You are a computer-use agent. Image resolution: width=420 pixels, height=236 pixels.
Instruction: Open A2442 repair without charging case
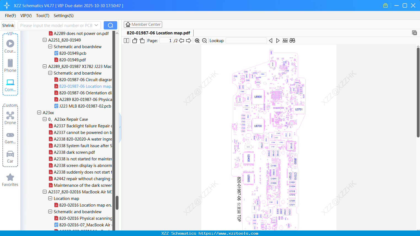coord(80,179)
